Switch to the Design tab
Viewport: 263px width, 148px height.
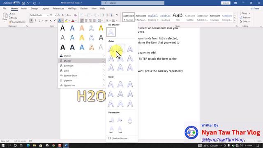click(x=35, y=8)
